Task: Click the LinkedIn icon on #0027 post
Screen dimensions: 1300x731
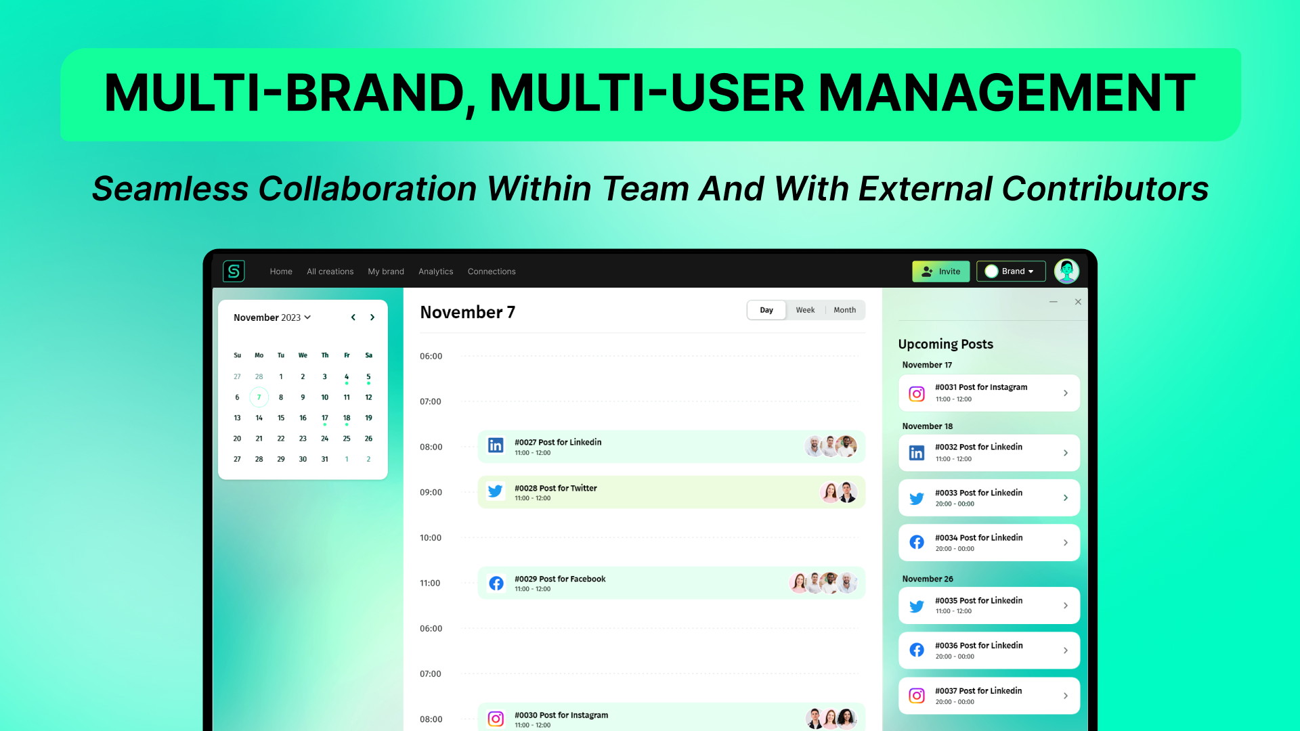Action: [x=496, y=445]
